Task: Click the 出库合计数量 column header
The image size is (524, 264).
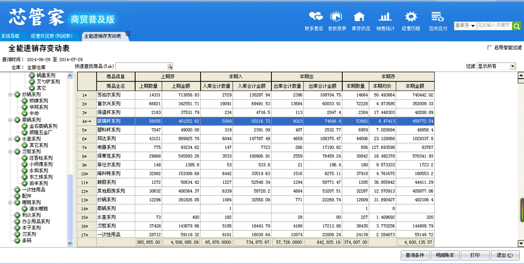Action: point(287,86)
